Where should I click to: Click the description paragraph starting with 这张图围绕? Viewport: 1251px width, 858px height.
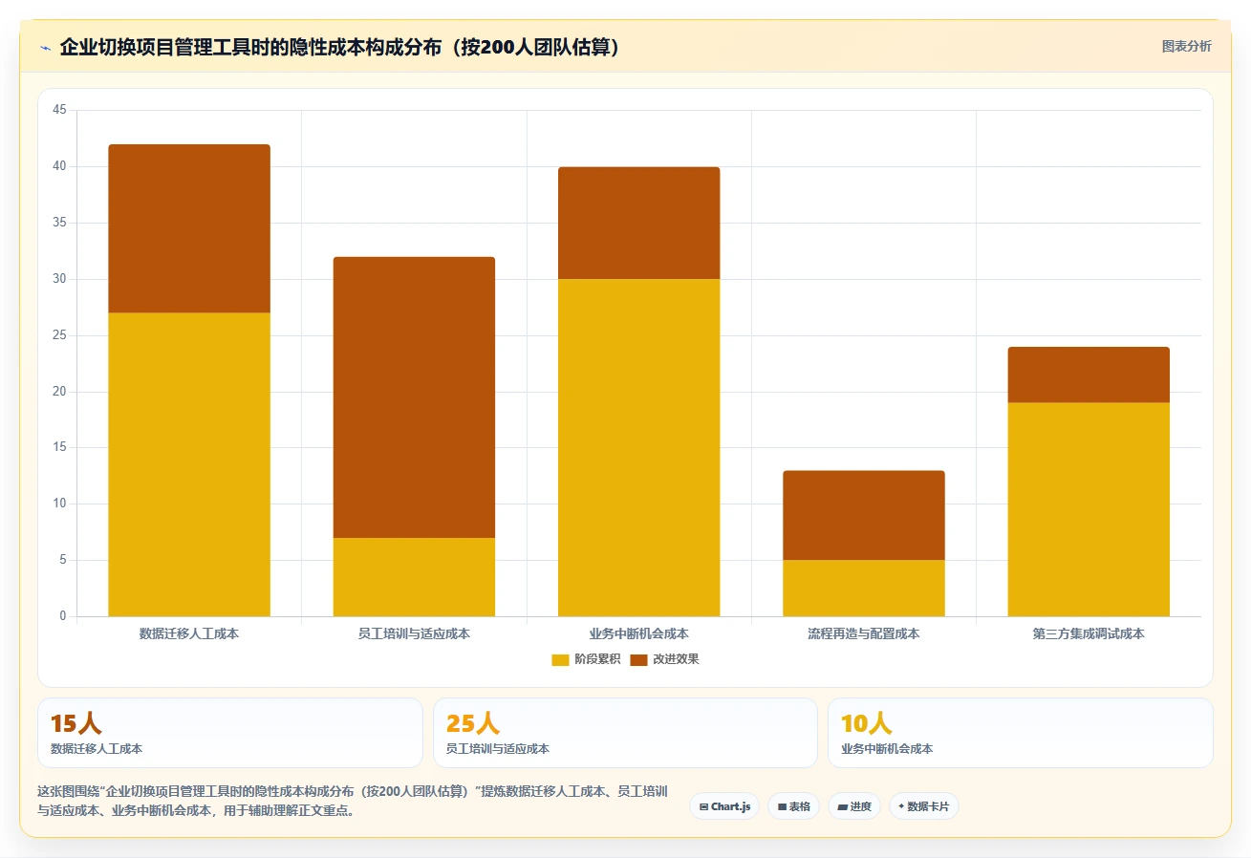tap(352, 802)
